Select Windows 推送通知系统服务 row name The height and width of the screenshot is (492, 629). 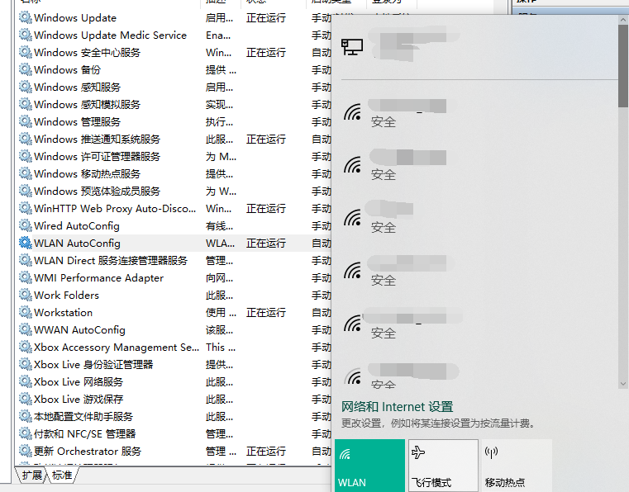[x=97, y=139]
